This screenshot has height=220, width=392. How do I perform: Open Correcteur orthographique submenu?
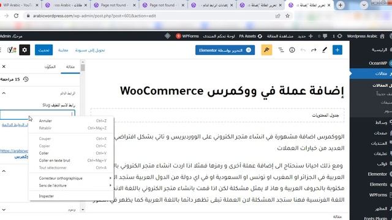click(72, 178)
